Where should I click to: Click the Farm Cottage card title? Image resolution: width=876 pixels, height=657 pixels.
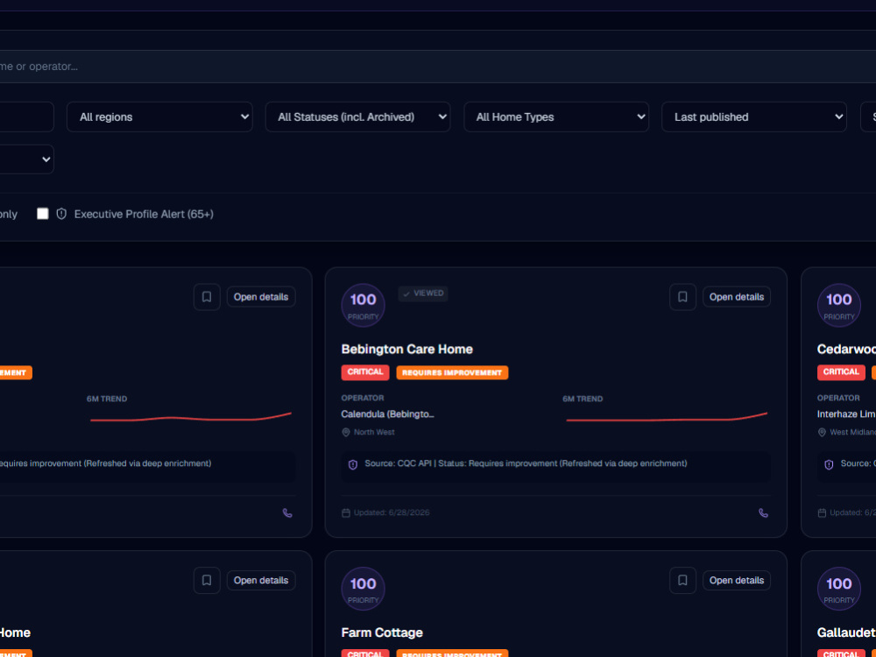pos(382,632)
